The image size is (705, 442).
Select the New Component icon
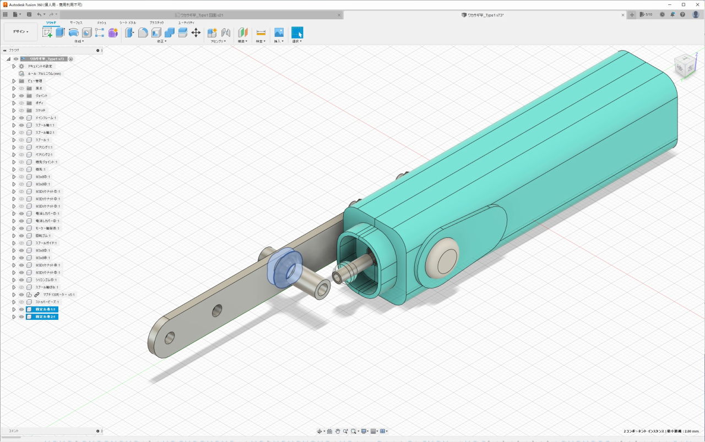(x=212, y=32)
